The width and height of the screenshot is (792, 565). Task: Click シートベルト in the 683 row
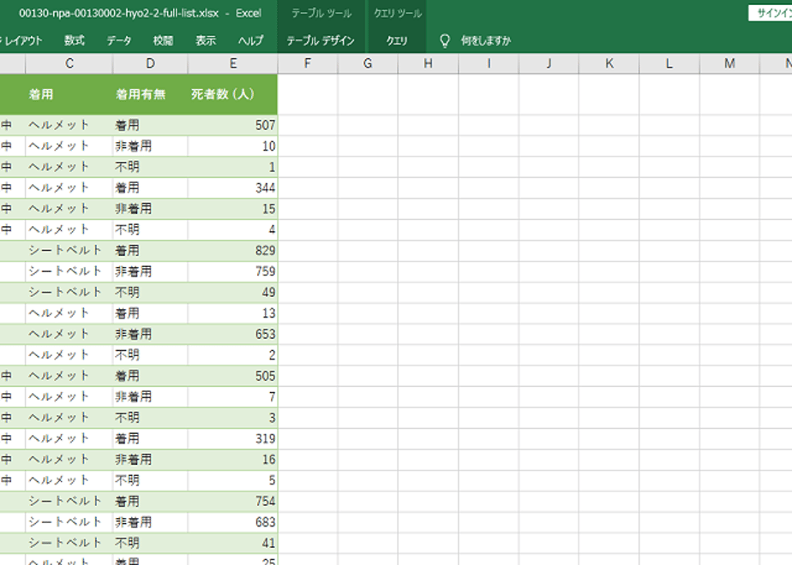[65, 522]
